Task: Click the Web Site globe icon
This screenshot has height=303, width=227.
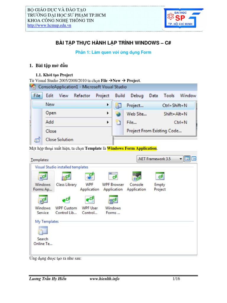Action: pos(118,114)
